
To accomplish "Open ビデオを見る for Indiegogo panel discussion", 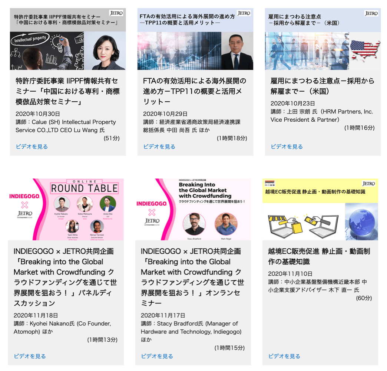I will click(30, 356).
